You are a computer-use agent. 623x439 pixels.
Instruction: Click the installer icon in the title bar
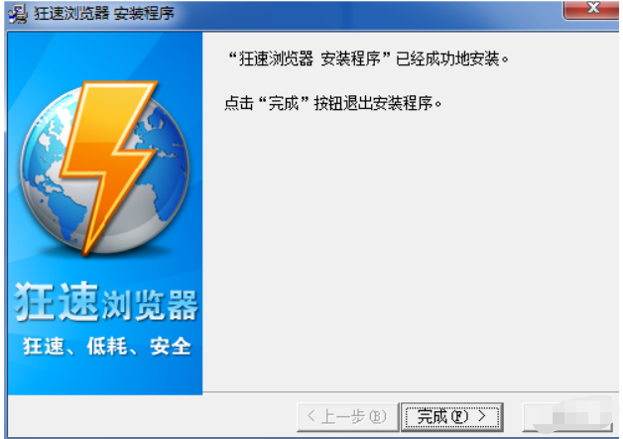pos(18,14)
